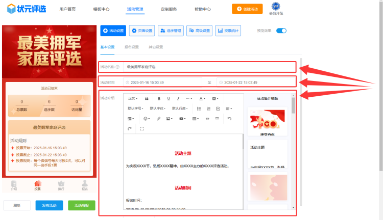Go to 活动管理 in top navigation

coord(135,9)
